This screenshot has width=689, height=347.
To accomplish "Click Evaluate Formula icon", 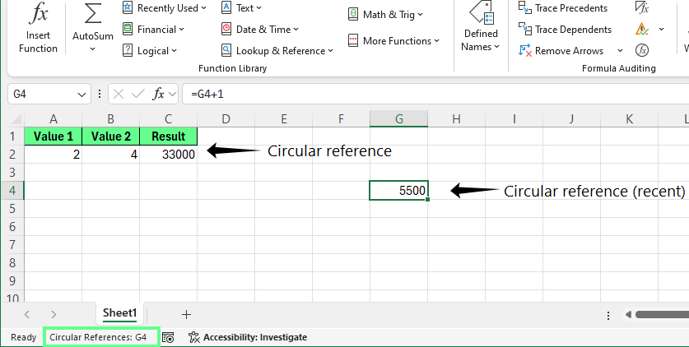I will [x=642, y=50].
